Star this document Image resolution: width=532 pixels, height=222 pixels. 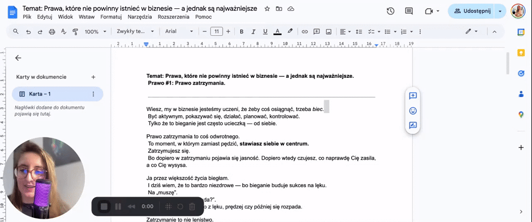click(x=267, y=9)
